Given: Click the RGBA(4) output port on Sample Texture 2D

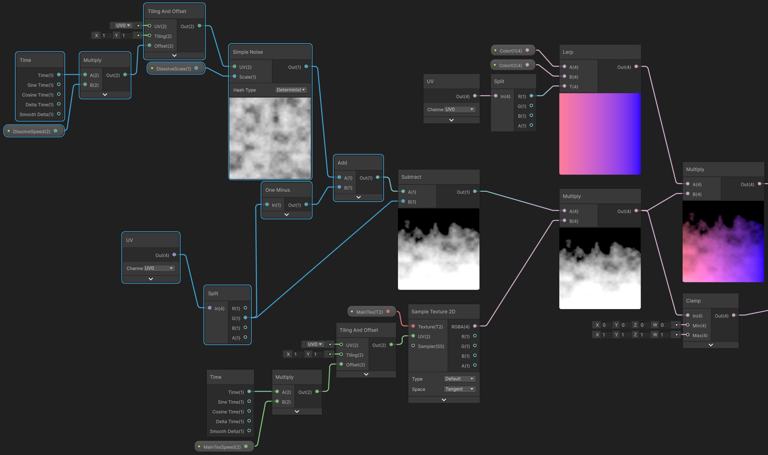Looking at the screenshot, I should click(475, 326).
